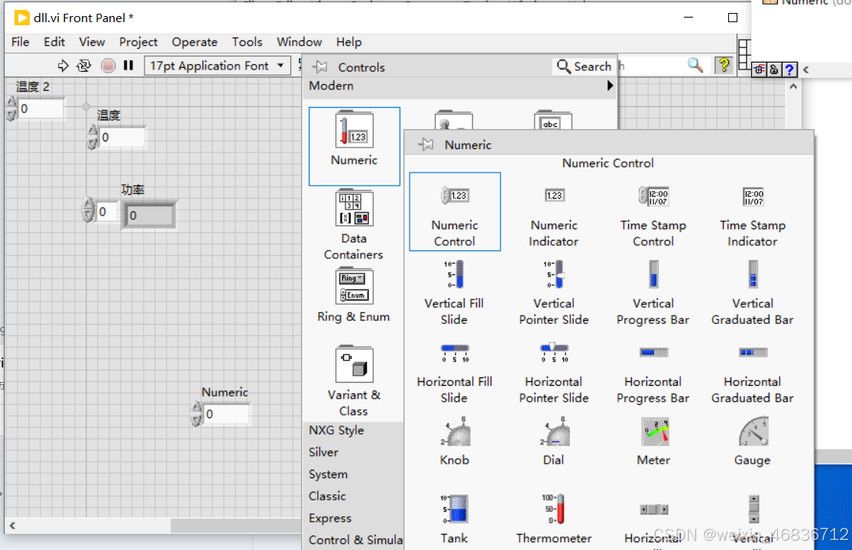The image size is (852, 550).
Task: Click the Pause toolbar button
Action: [x=128, y=66]
